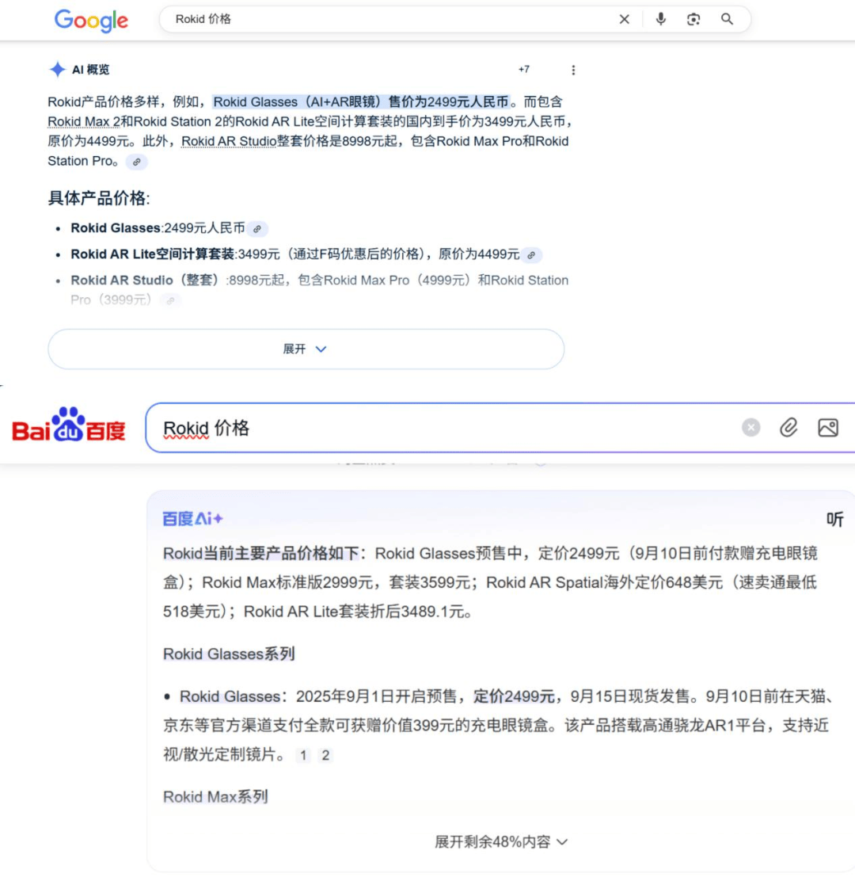Open source link after Station Pro paragraph
This screenshot has height=881, width=855.
(136, 162)
